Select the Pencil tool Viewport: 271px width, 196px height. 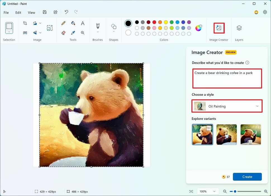click(63, 23)
